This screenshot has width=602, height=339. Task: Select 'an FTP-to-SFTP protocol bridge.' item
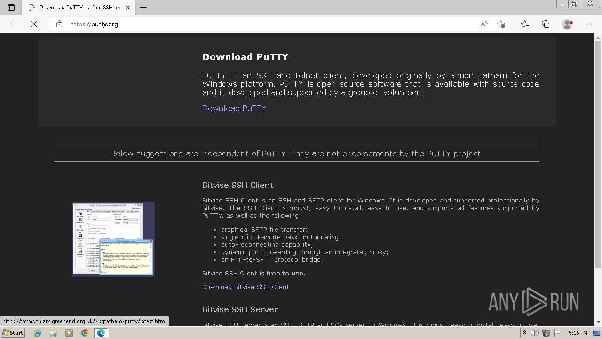[272, 260]
